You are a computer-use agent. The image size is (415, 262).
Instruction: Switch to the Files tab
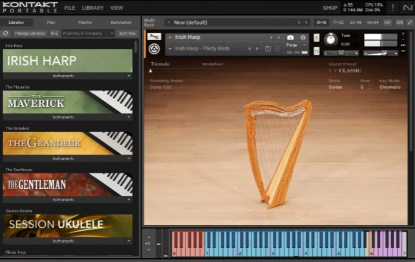click(x=51, y=23)
